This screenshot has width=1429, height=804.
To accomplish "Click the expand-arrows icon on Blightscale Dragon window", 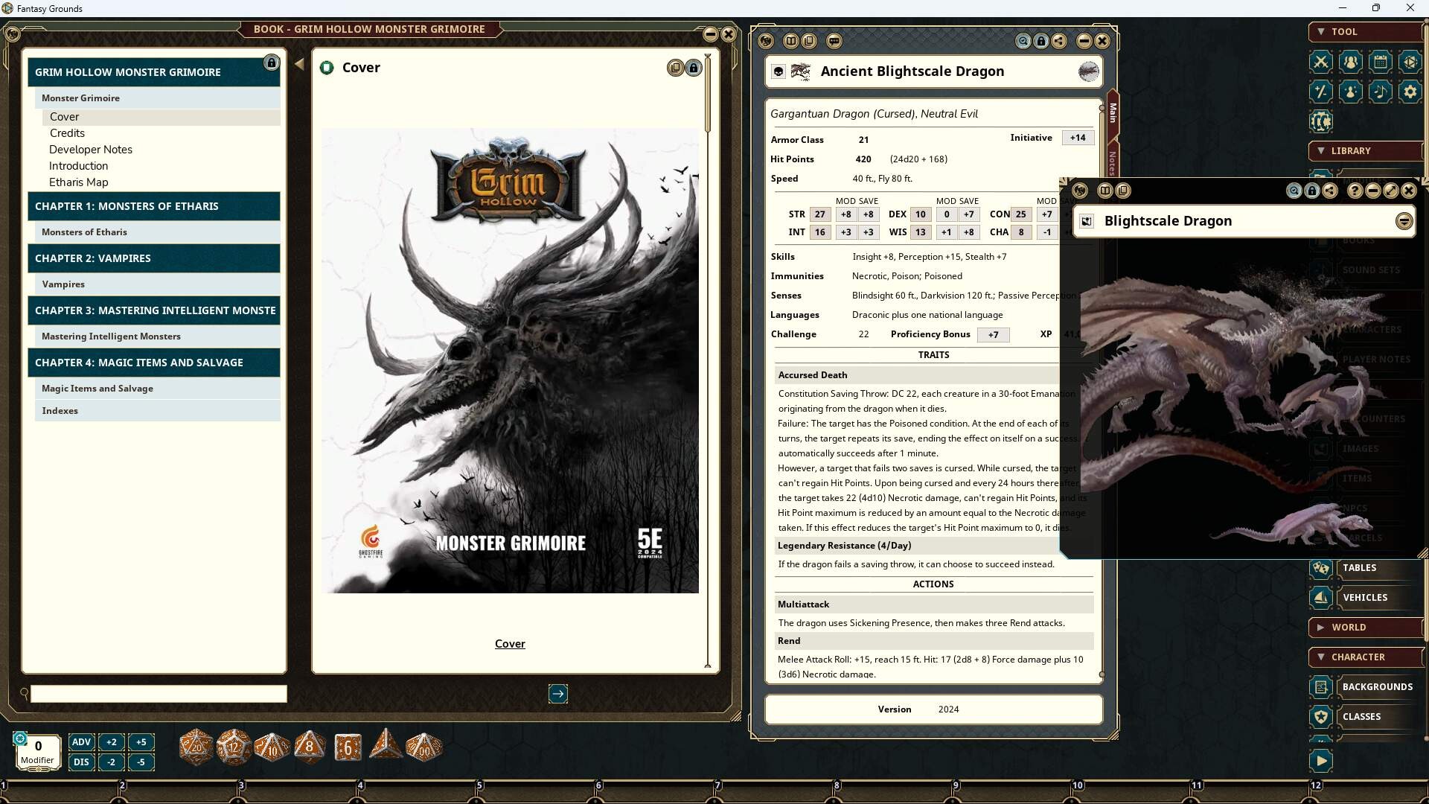I will click(1391, 191).
